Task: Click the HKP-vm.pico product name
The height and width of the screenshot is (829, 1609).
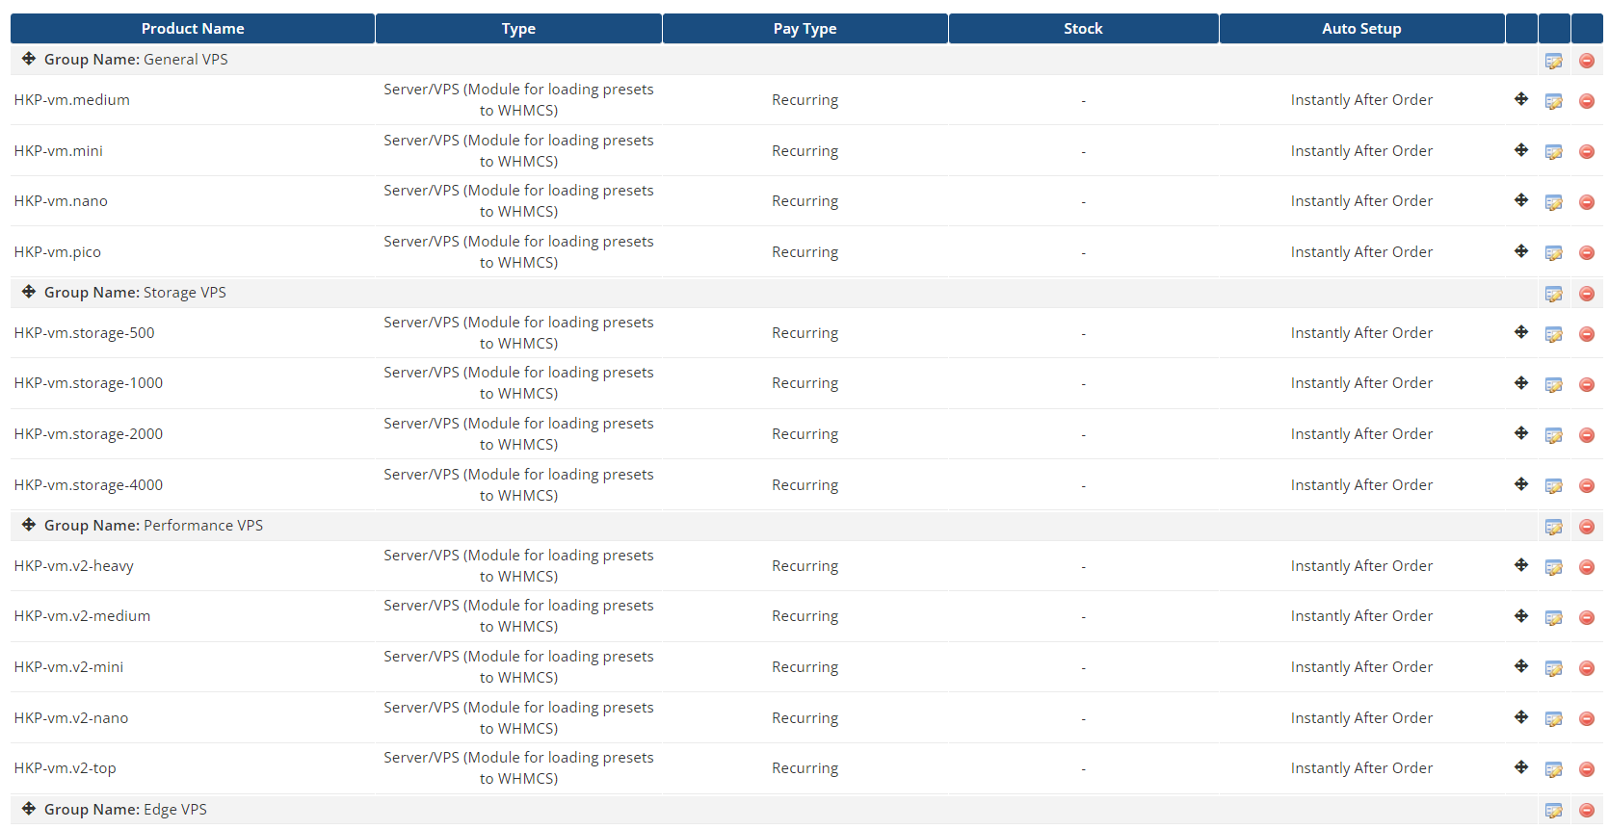Action: (x=58, y=252)
